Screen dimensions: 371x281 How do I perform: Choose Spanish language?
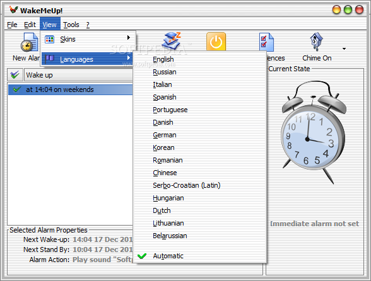pos(200,97)
